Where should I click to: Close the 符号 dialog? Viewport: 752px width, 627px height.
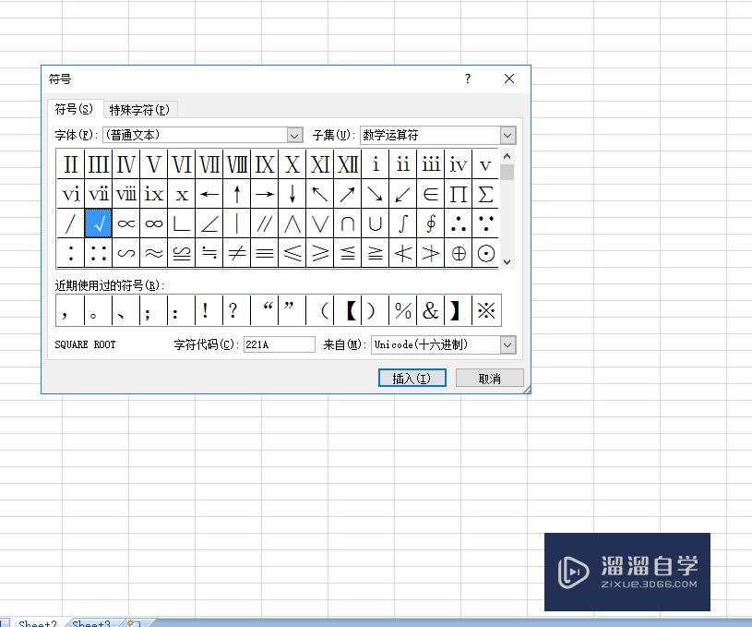(509, 78)
